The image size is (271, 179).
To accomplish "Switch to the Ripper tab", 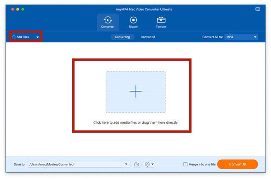I will (133, 22).
